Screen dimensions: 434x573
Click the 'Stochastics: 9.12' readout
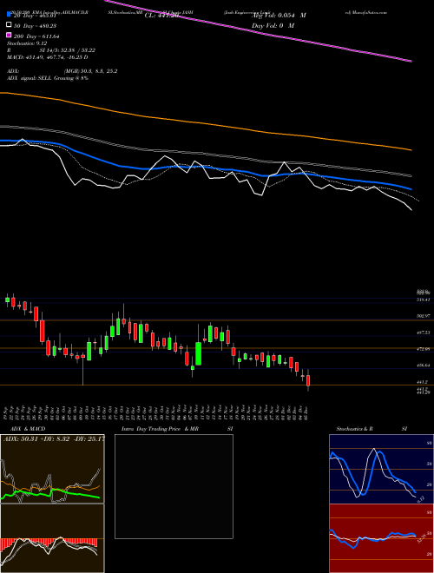(x=26, y=43)
